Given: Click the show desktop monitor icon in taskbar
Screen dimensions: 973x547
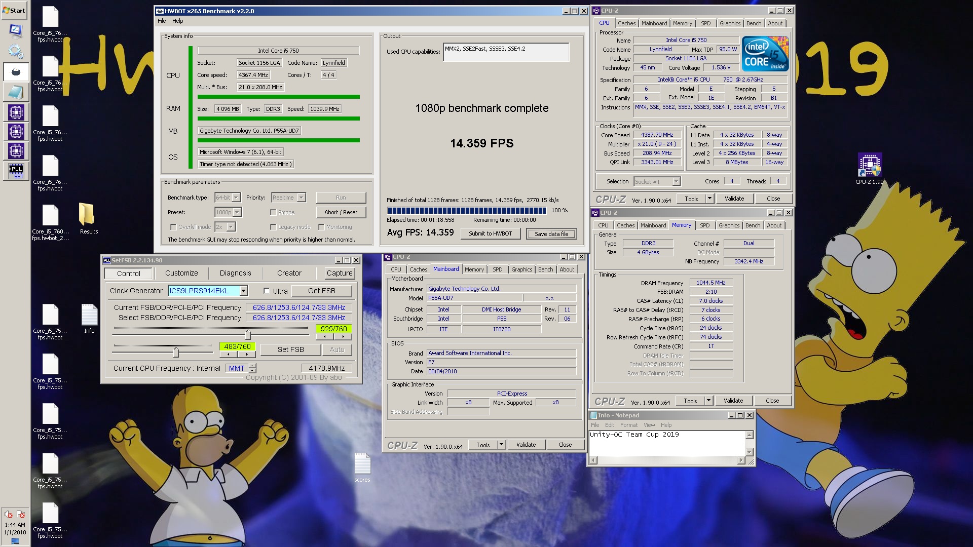Looking at the screenshot, I should point(15,30).
